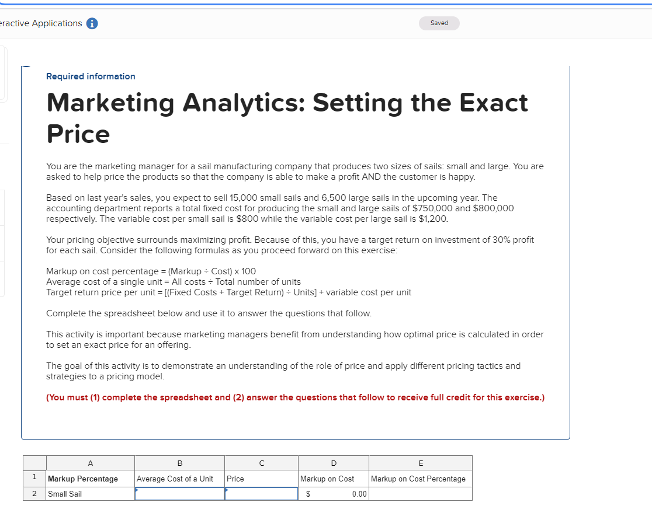Click the Required information heading
652x506 pixels.
pyautogui.click(x=91, y=76)
